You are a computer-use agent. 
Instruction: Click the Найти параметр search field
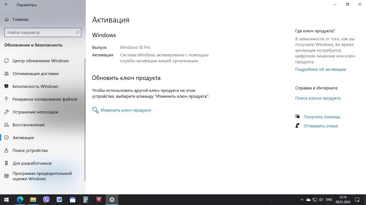(43, 32)
